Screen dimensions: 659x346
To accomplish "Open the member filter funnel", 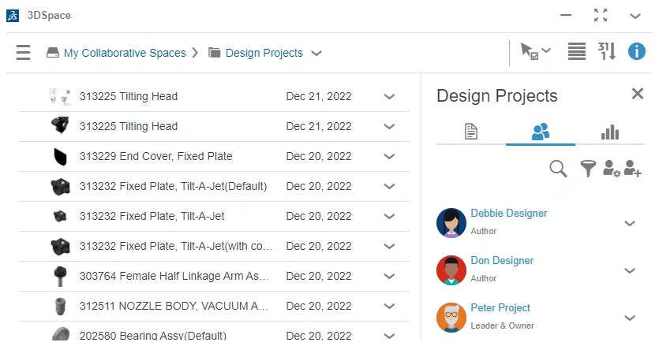I will 588,168.
